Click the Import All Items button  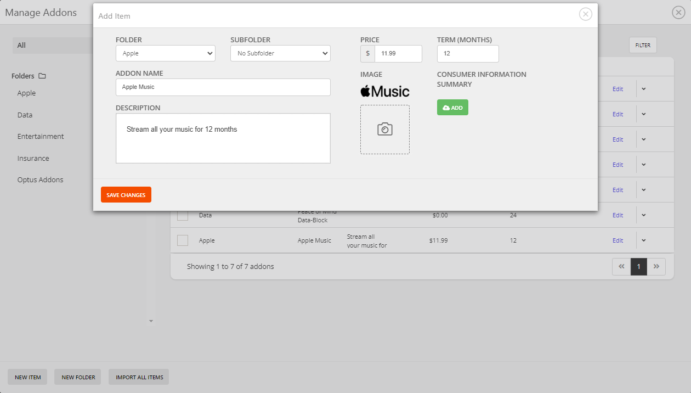click(x=139, y=377)
